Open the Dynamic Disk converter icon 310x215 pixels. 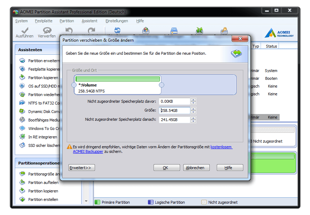click(x=22, y=112)
